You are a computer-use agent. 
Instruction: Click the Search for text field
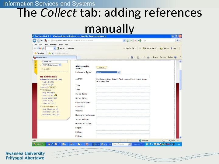[55, 61]
